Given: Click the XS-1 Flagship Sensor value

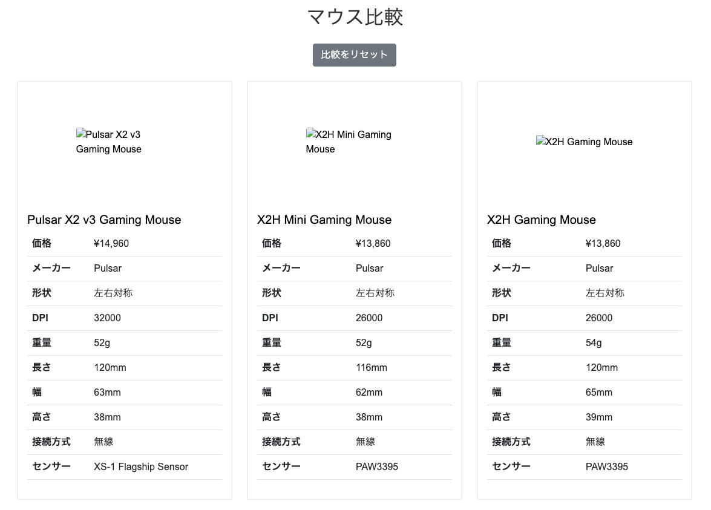Looking at the screenshot, I should [x=141, y=466].
